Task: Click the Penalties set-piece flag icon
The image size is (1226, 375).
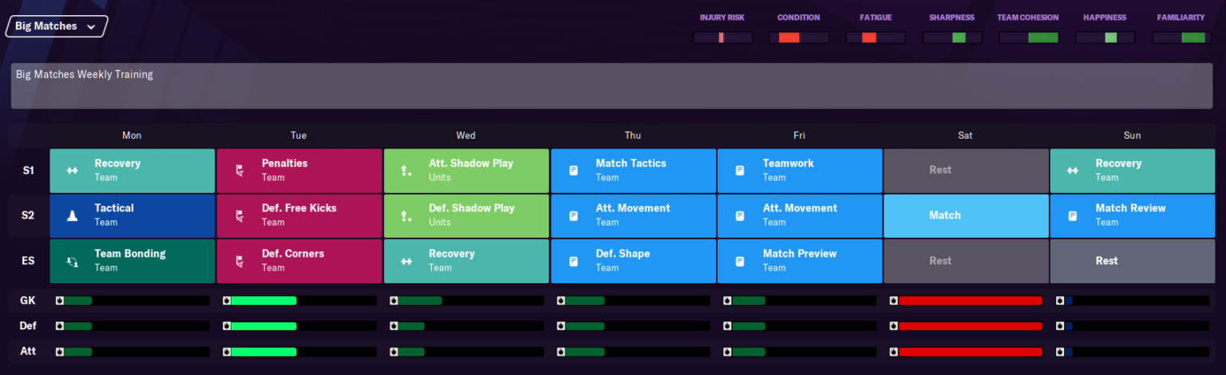Action: pos(239,171)
